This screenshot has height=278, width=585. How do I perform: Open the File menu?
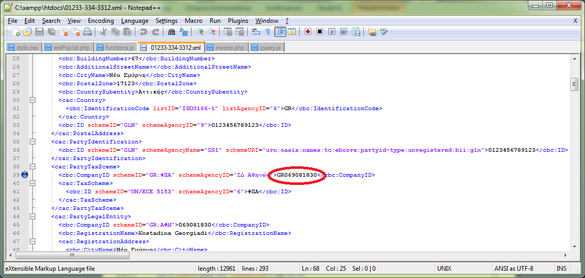tap(12, 21)
